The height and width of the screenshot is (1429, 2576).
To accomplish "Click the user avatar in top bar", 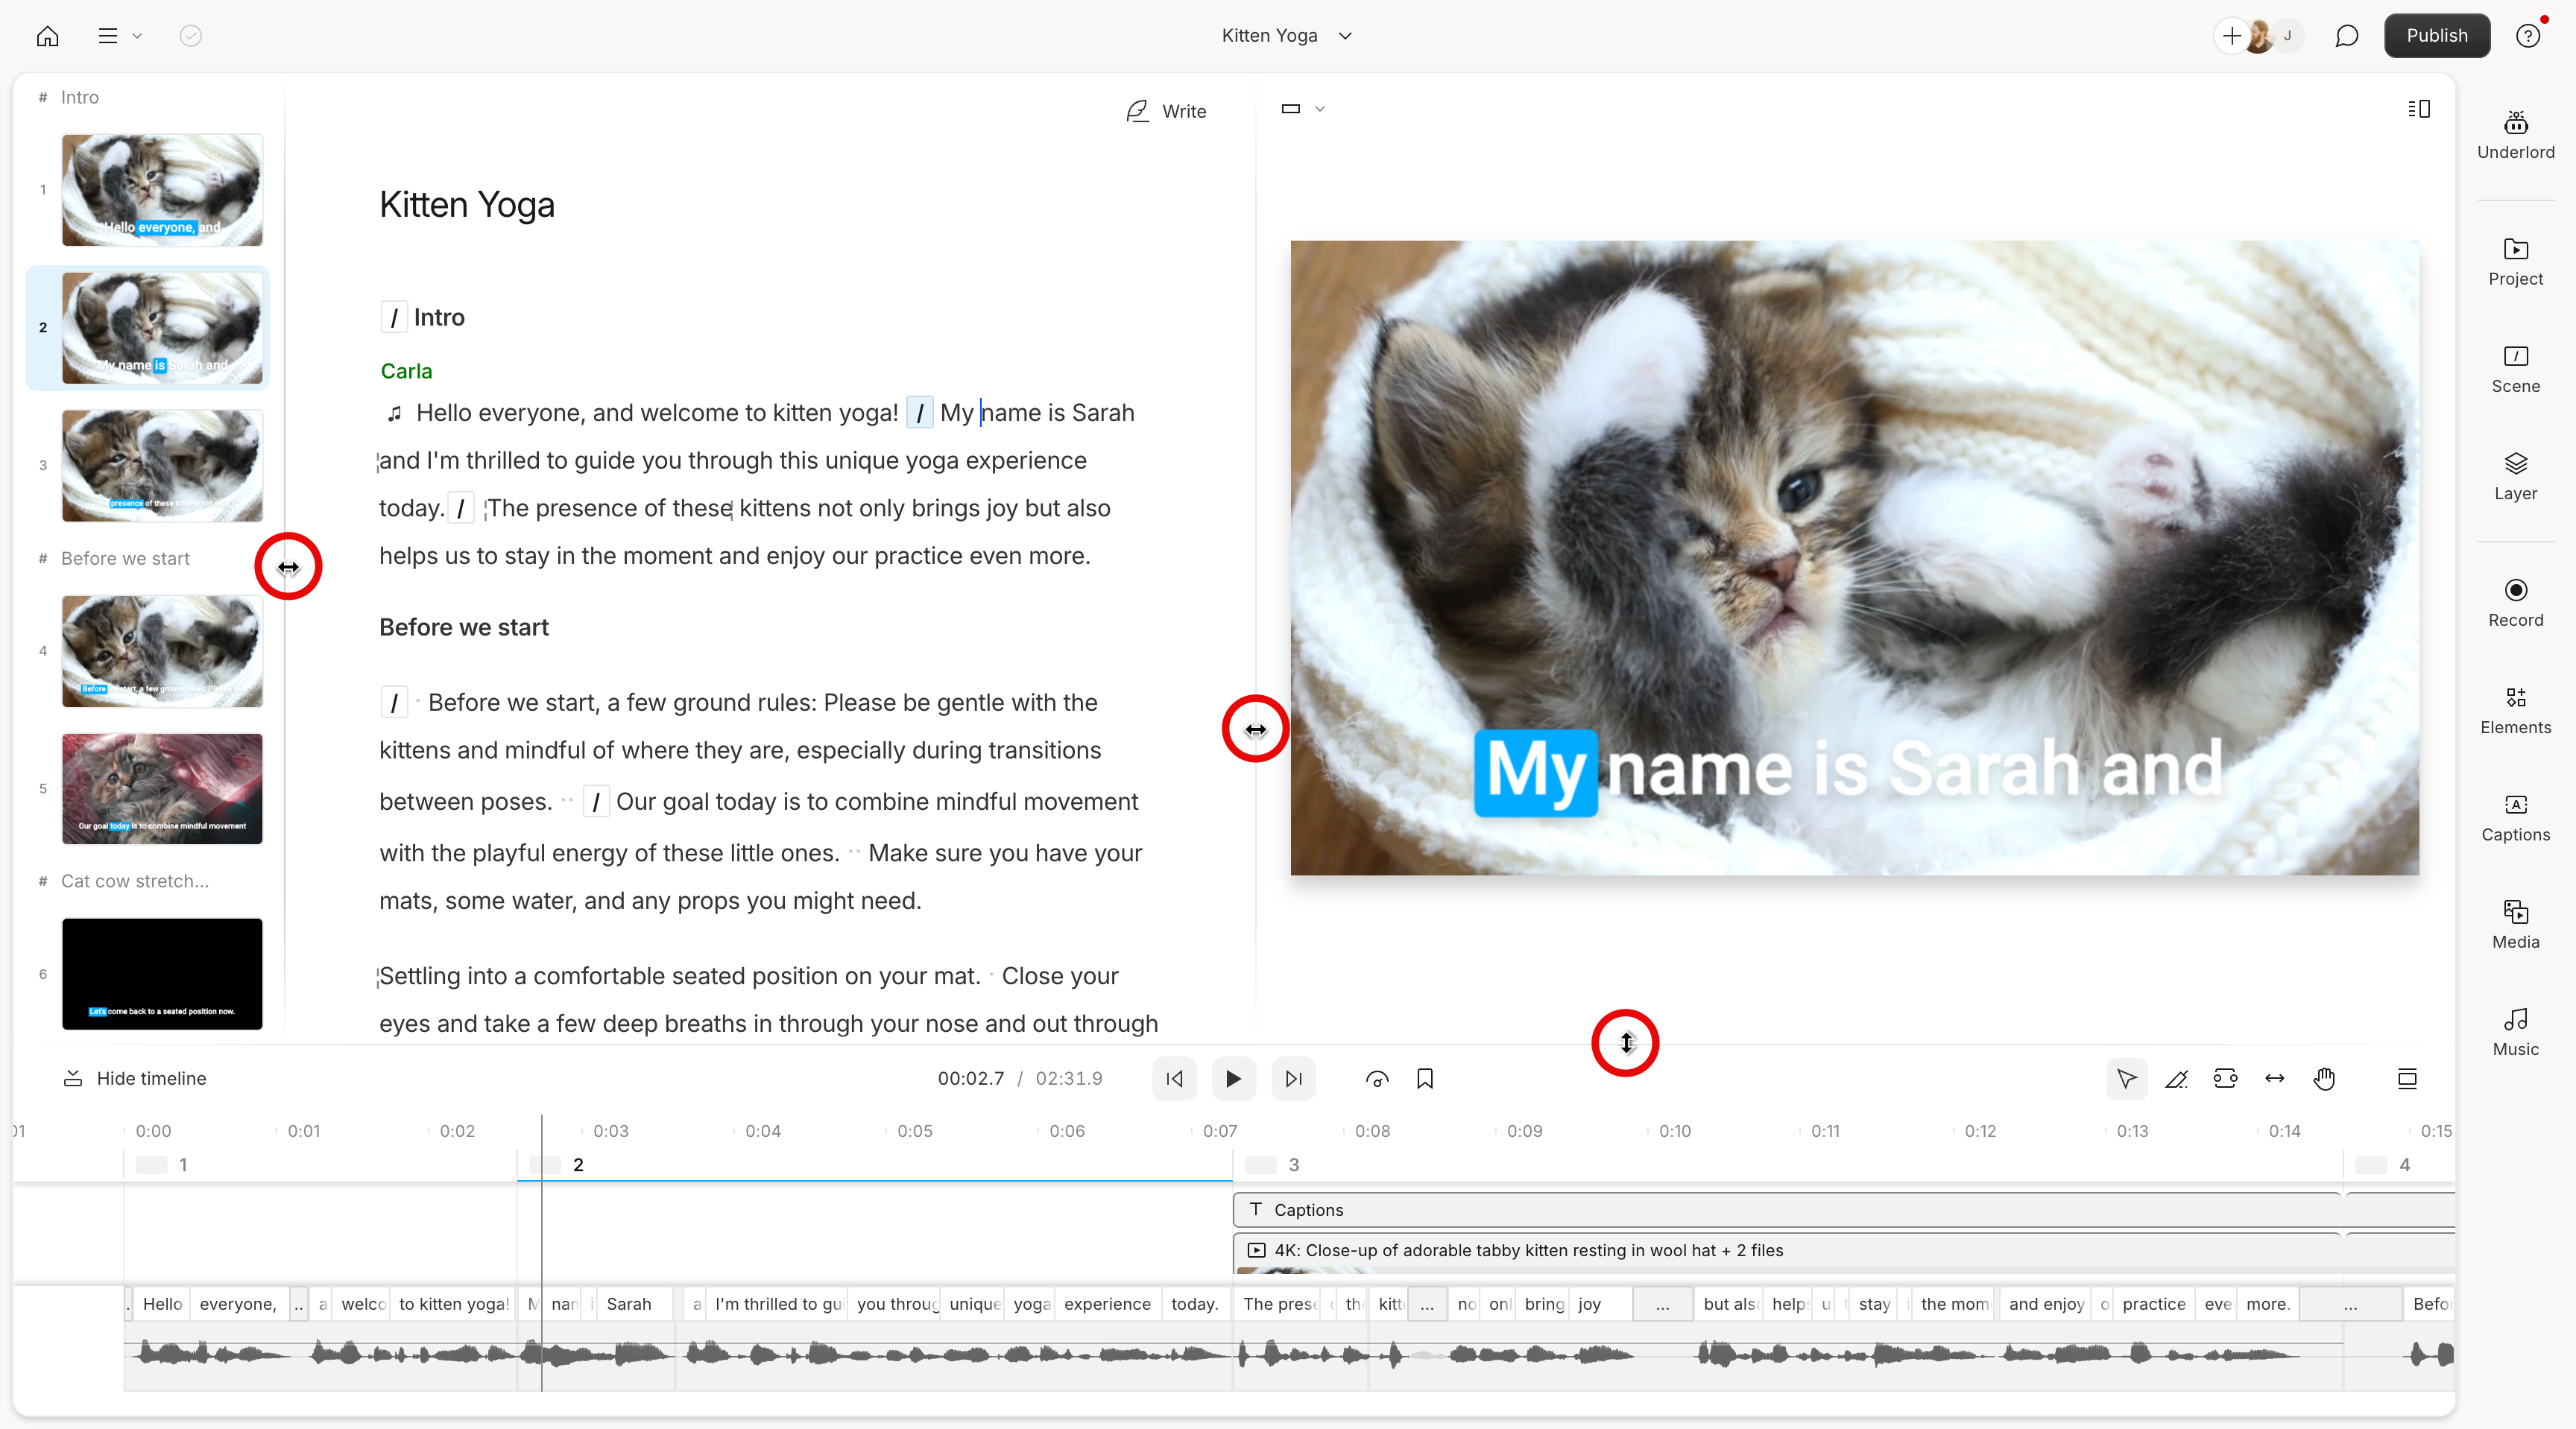I will [x=2259, y=36].
